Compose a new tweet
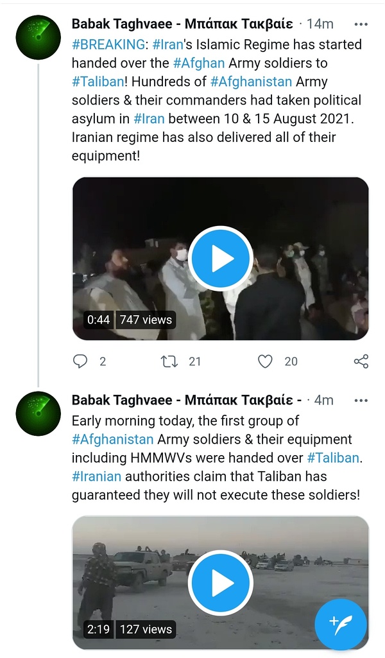The width and height of the screenshot is (385, 658). pyautogui.click(x=341, y=624)
